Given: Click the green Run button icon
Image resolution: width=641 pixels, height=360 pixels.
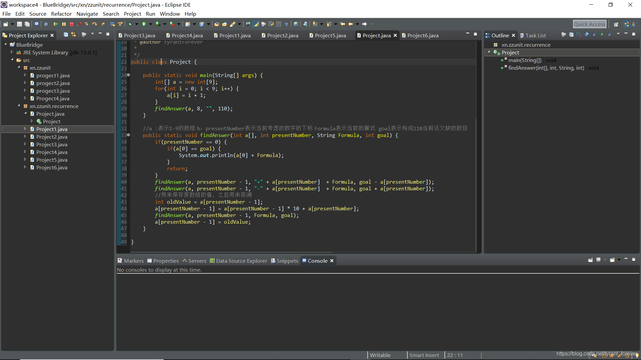Looking at the screenshot, I should click(144, 24).
